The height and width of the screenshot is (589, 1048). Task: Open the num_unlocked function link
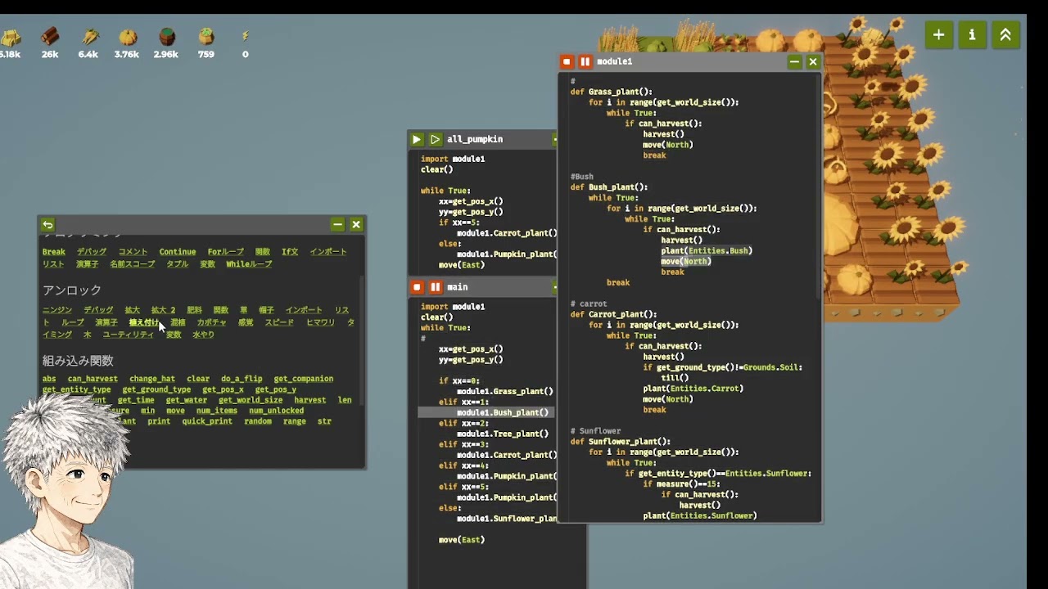coord(276,411)
